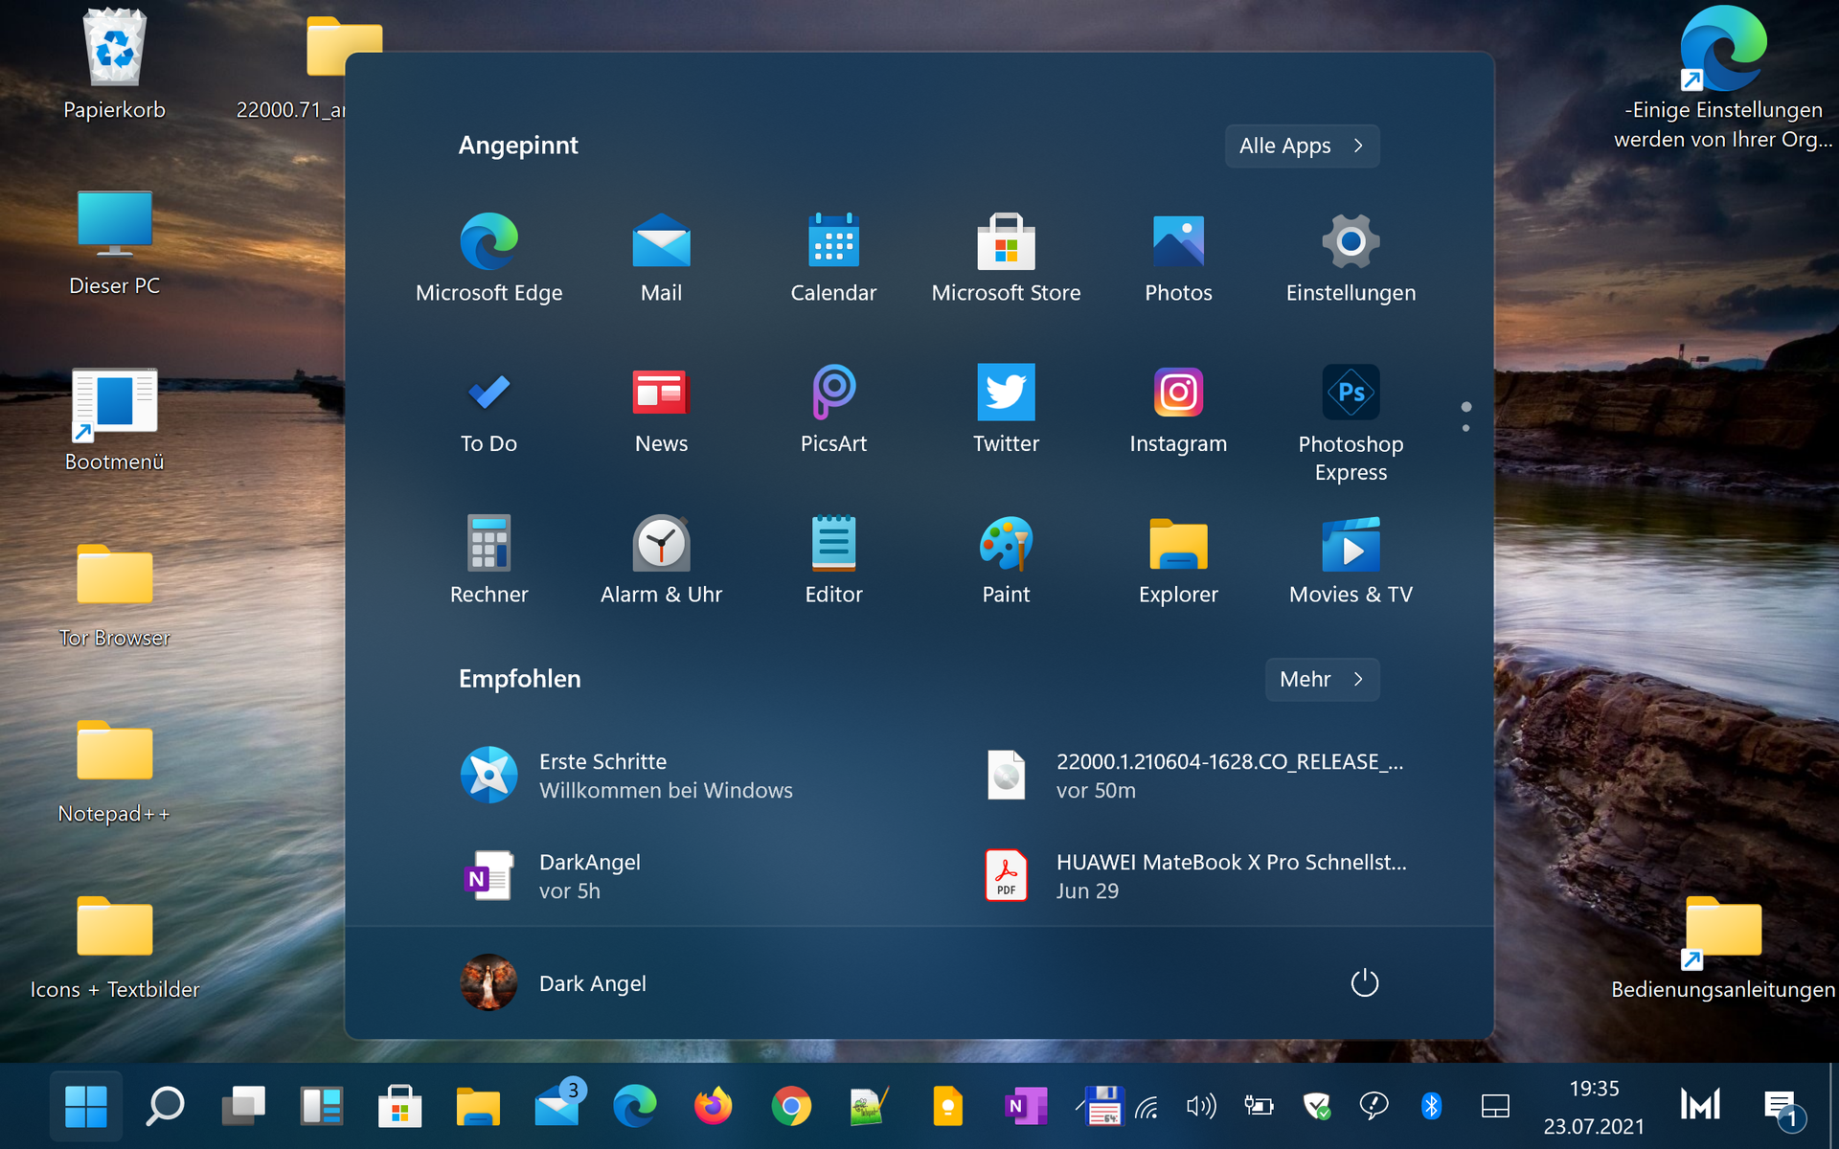The height and width of the screenshot is (1149, 1839).
Task: Open OneNote from the taskbar
Action: (x=1025, y=1107)
